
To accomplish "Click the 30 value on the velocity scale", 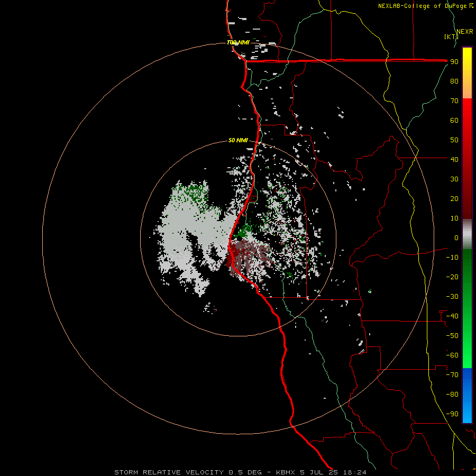I will (454, 179).
